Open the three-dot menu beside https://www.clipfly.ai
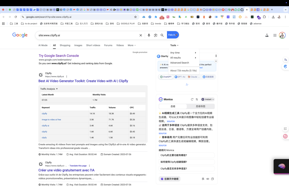This screenshot has height=187, width=289. [x=67, y=76]
